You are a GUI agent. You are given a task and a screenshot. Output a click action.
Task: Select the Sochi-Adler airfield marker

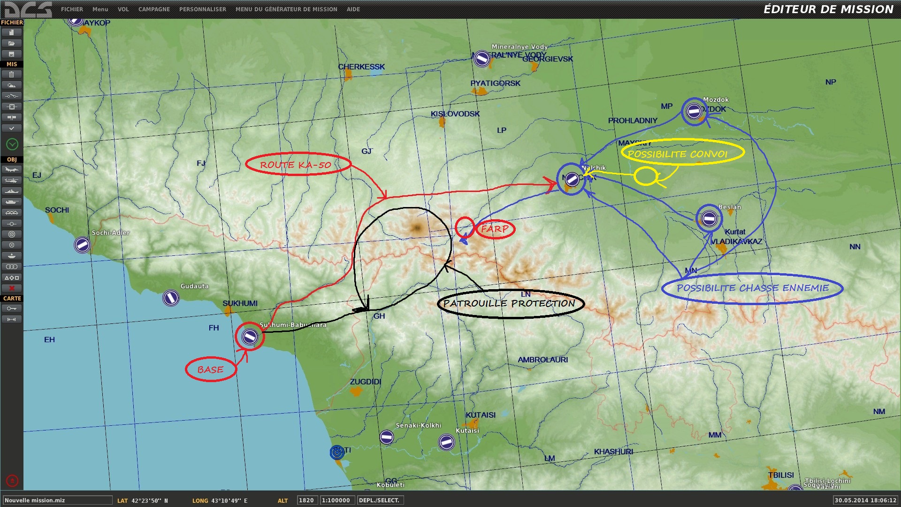pos(82,245)
